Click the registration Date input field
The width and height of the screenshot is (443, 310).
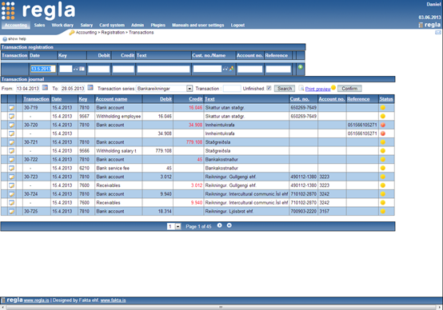43,69
